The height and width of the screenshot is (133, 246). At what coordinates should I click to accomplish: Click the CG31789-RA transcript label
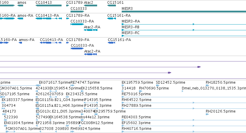point(78,16)
